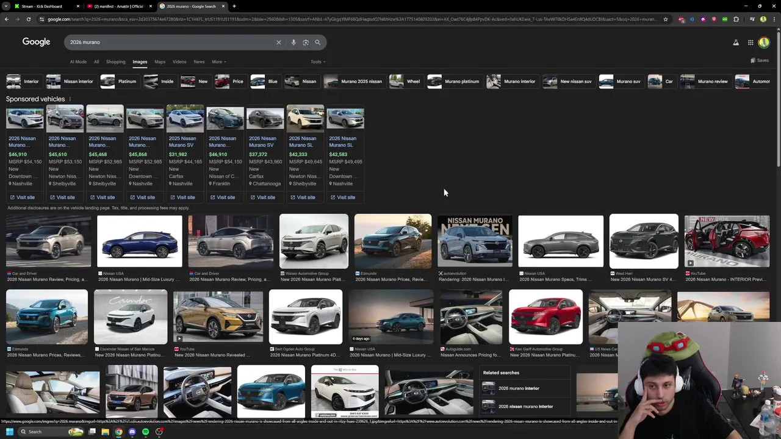Switch to the Shopping tab
The image size is (781, 439).
(115, 62)
